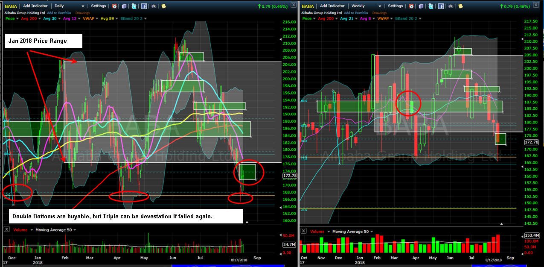Open Settings on the Daily chart

point(99,6)
